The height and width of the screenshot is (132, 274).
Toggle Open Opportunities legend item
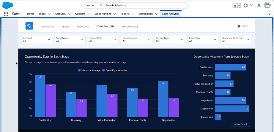tap(114, 70)
